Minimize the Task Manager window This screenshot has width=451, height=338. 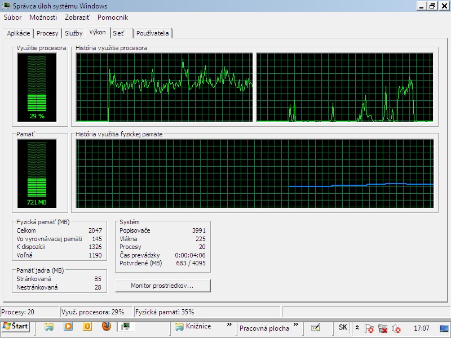[422, 6]
